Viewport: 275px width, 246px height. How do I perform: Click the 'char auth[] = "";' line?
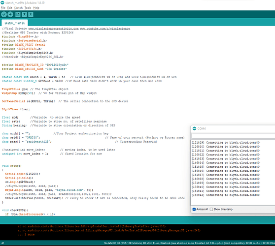55,133
